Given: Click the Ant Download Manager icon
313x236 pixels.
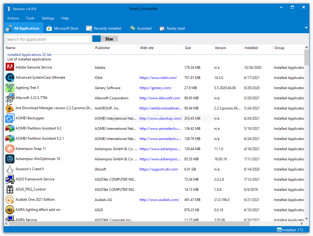Looking at the screenshot, I should coord(10,108).
